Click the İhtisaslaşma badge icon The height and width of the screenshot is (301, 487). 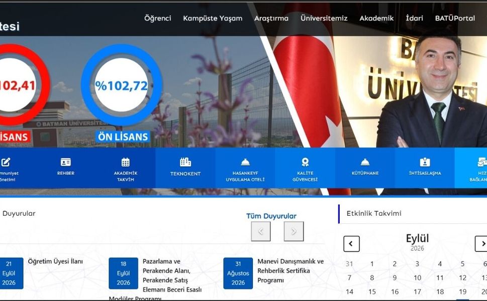(x=425, y=162)
